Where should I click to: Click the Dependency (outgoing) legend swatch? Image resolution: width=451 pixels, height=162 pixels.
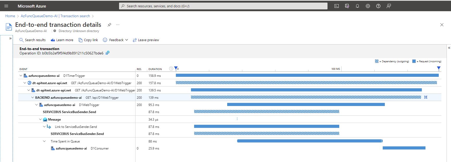pos(377,61)
